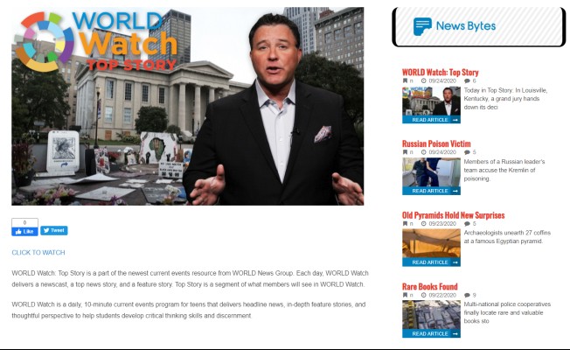Click the 'Multi-national police cooperatives' summary
The width and height of the screenshot is (570, 350).
(507, 312)
